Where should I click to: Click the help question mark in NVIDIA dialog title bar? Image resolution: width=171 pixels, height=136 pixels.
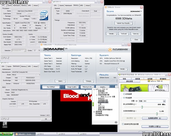tap(166, 74)
